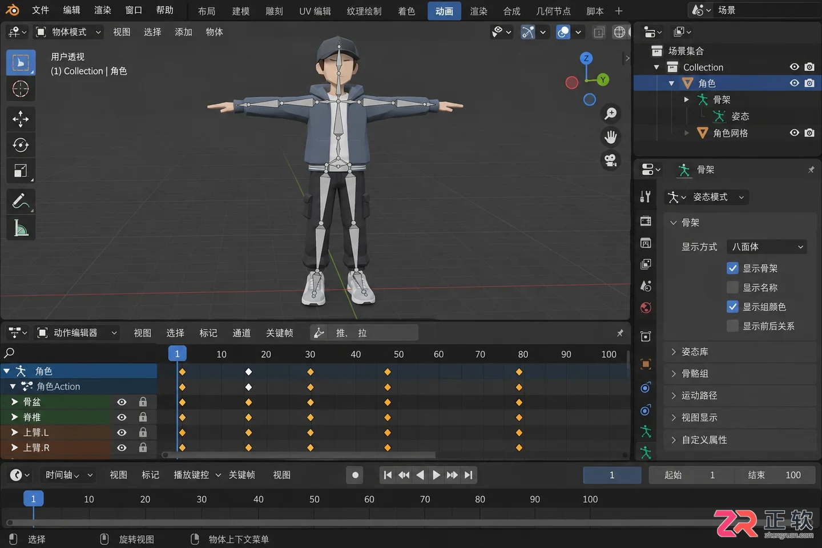The width and height of the screenshot is (822, 548).
Task: Play the animation forward
Action: coord(436,475)
